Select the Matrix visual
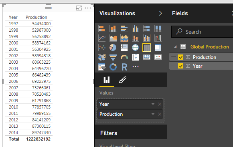This screenshot has width=233, height=147. click(x=158, y=48)
